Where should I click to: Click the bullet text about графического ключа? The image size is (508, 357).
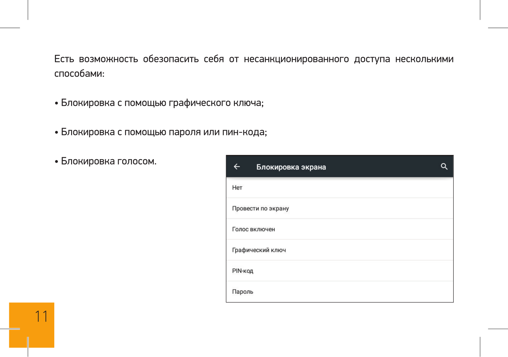tap(159, 103)
